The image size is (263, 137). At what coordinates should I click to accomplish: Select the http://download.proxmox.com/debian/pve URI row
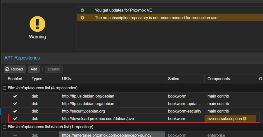[98, 119]
